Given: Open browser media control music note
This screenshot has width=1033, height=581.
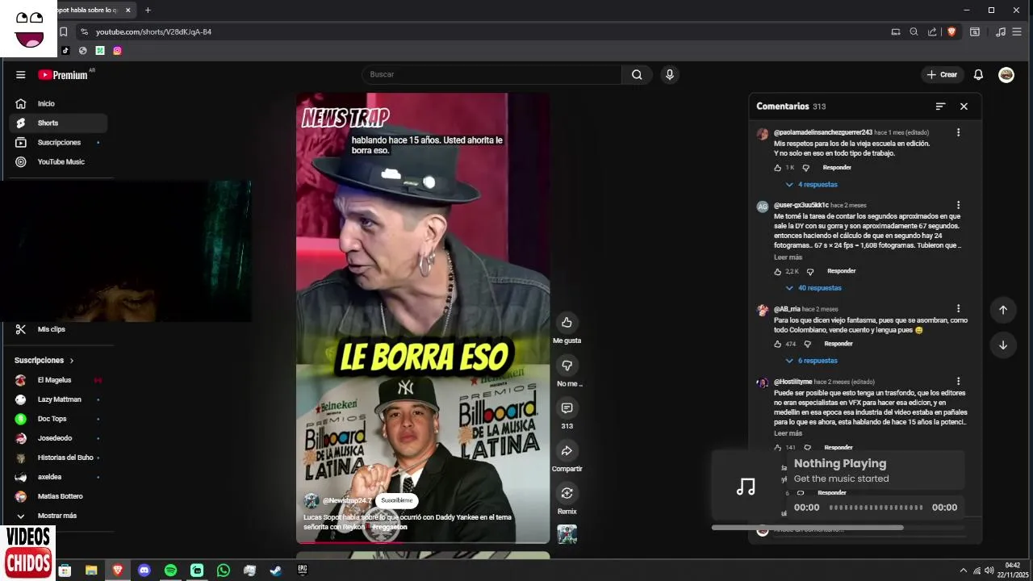Looking at the screenshot, I should (1001, 31).
